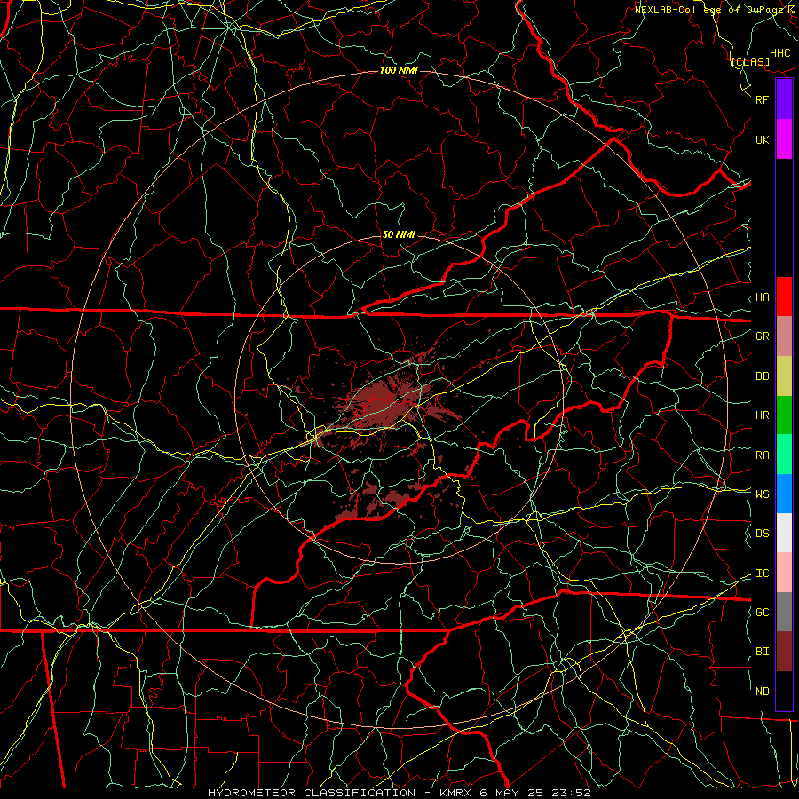
Task: Click the [CLAS] units label
Action: [750, 62]
